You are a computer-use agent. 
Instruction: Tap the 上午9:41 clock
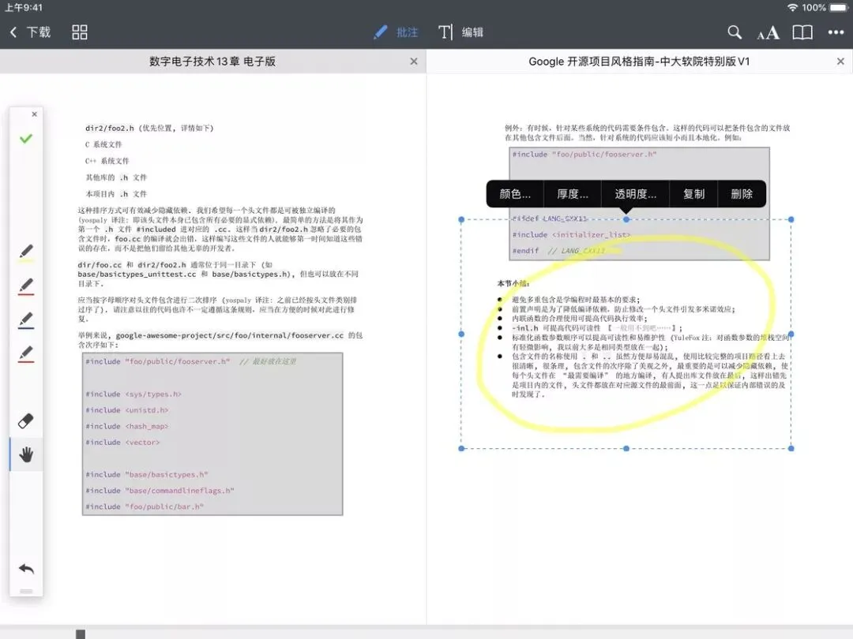point(24,8)
